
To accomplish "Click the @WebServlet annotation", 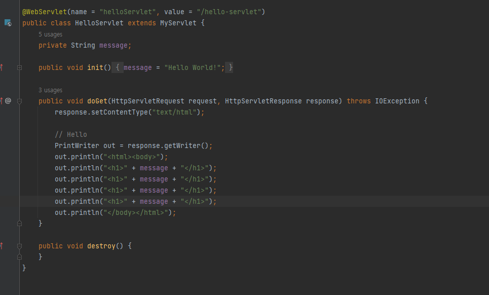I will coord(45,12).
